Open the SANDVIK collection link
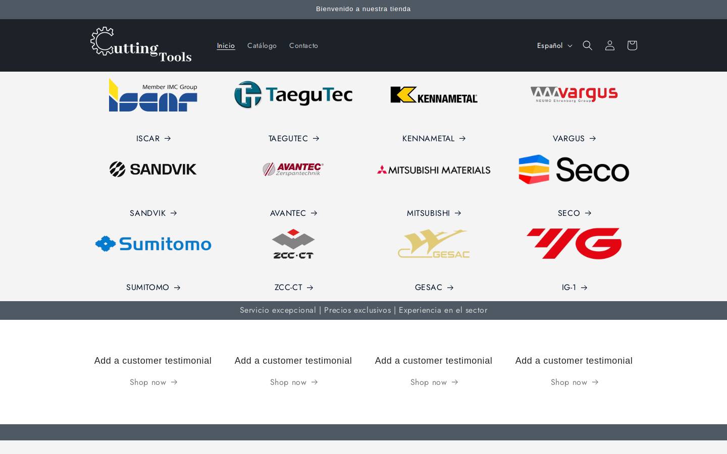The image size is (727, 454). 153,213
